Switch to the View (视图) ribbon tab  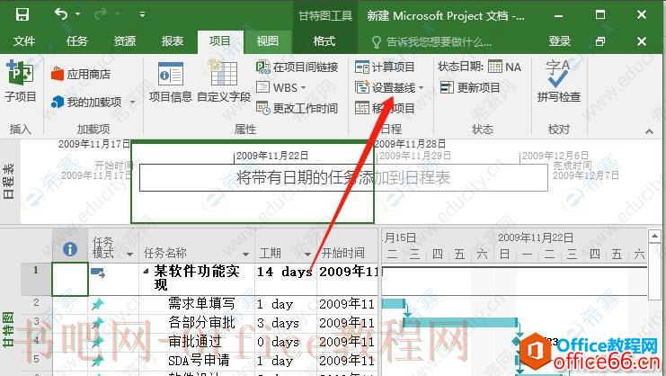tap(267, 41)
